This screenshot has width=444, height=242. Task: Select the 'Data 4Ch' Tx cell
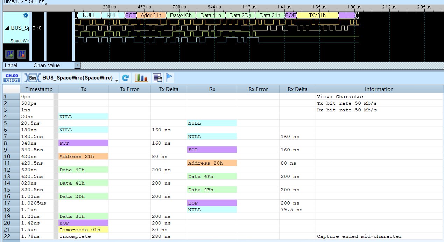[x=83, y=170]
